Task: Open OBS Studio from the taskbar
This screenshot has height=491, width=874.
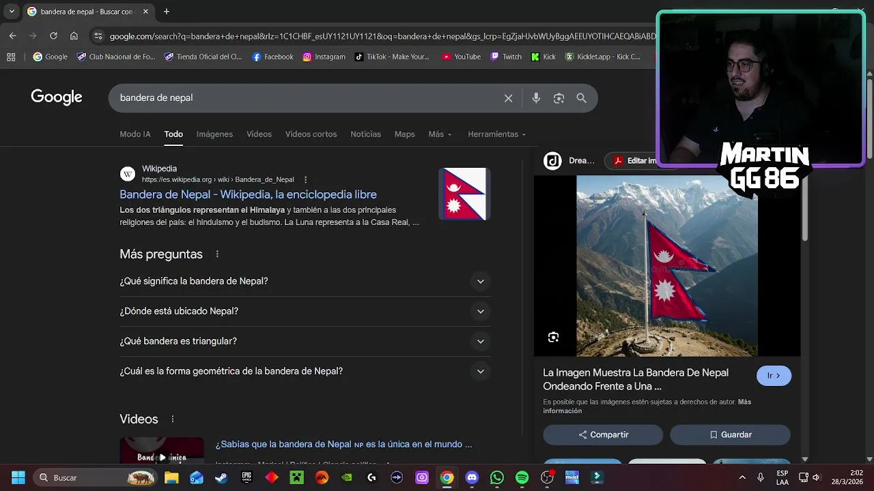Action: click(547, 477)
